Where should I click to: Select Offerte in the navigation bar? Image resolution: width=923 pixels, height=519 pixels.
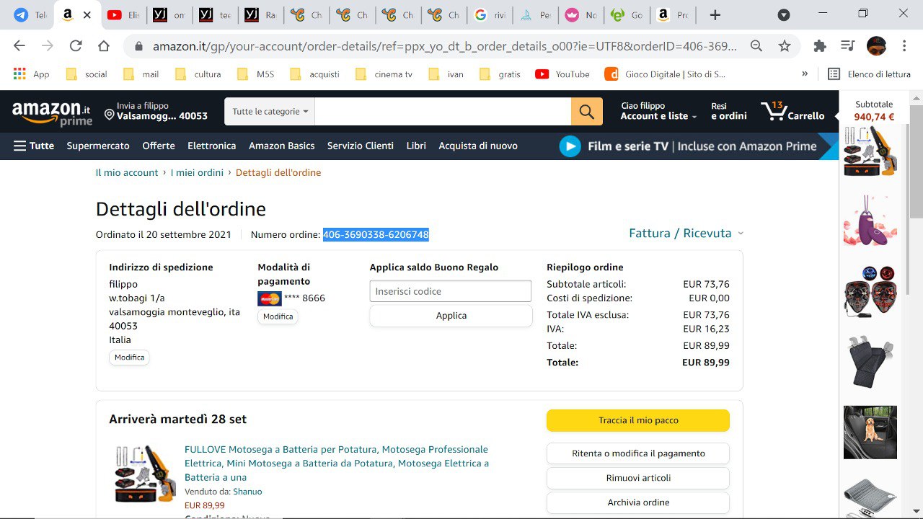pos(159,146)
